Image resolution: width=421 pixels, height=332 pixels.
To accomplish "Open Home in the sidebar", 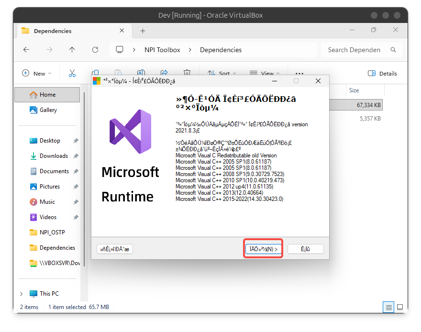I will 47,94.
